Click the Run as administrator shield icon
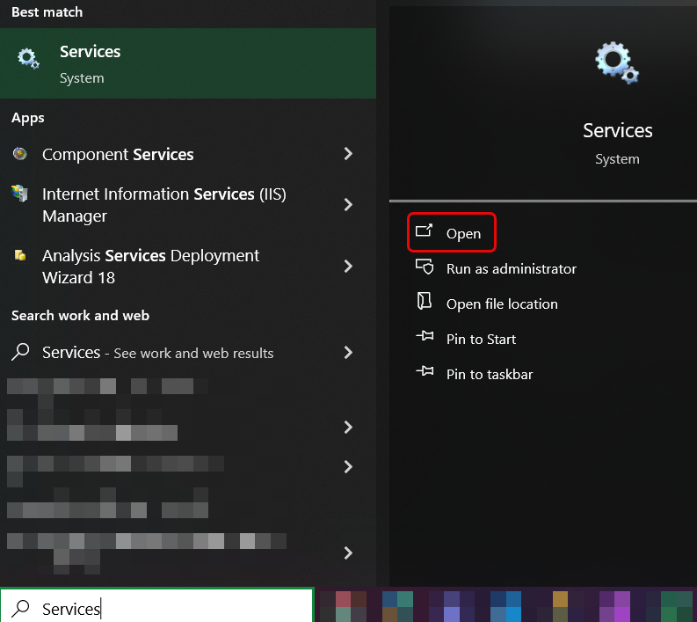The width and height of the screenshot is (697, 622). click(425, 267)
